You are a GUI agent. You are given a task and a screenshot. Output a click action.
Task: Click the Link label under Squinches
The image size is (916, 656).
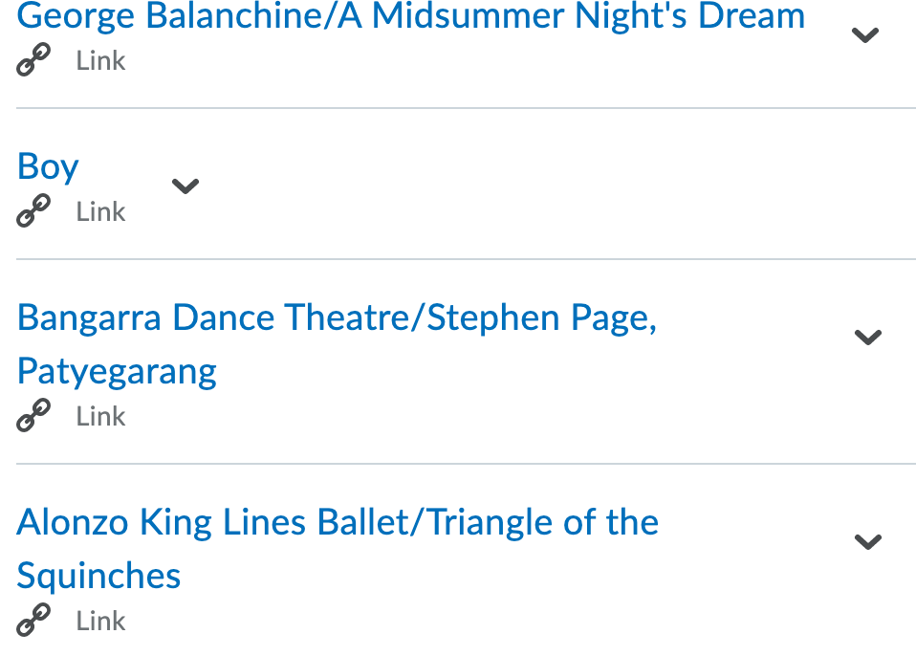tap(100, 621)
